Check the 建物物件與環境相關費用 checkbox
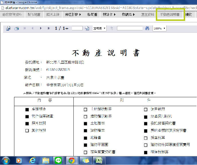Image resolution: width=197 pixels, height=165 pixels. (x=146, y=145)
